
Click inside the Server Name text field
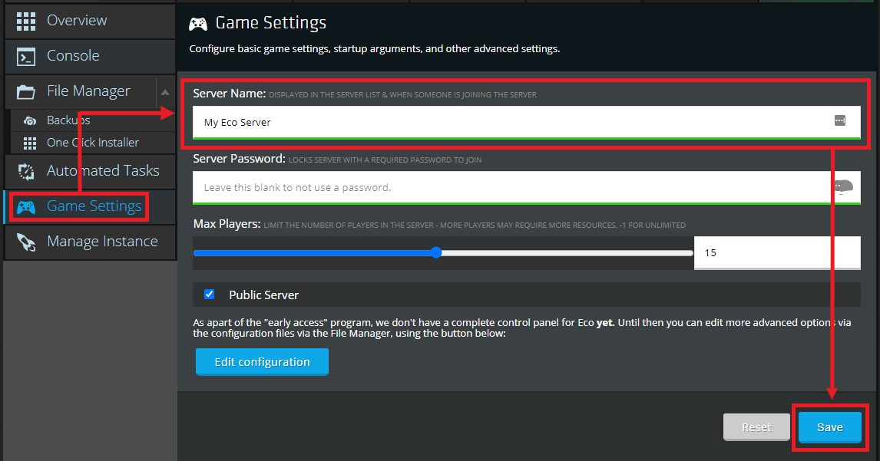coord(461,121)
